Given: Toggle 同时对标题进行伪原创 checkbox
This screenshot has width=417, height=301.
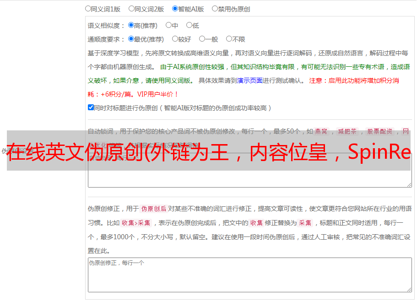Looking at the screenshot, I should pyautogui.click(x=91, y=107).
